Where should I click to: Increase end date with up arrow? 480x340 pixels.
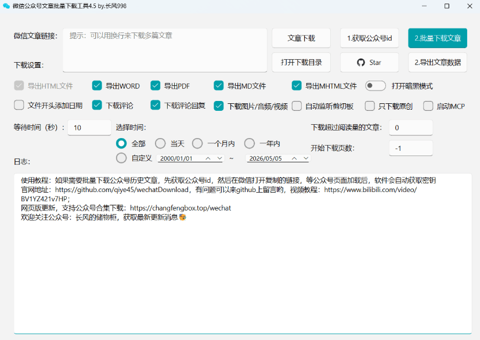[294, 158]
